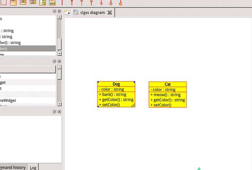Select the Interface tool icon
The height and width of the screenshot is (170, 252).
23,2
